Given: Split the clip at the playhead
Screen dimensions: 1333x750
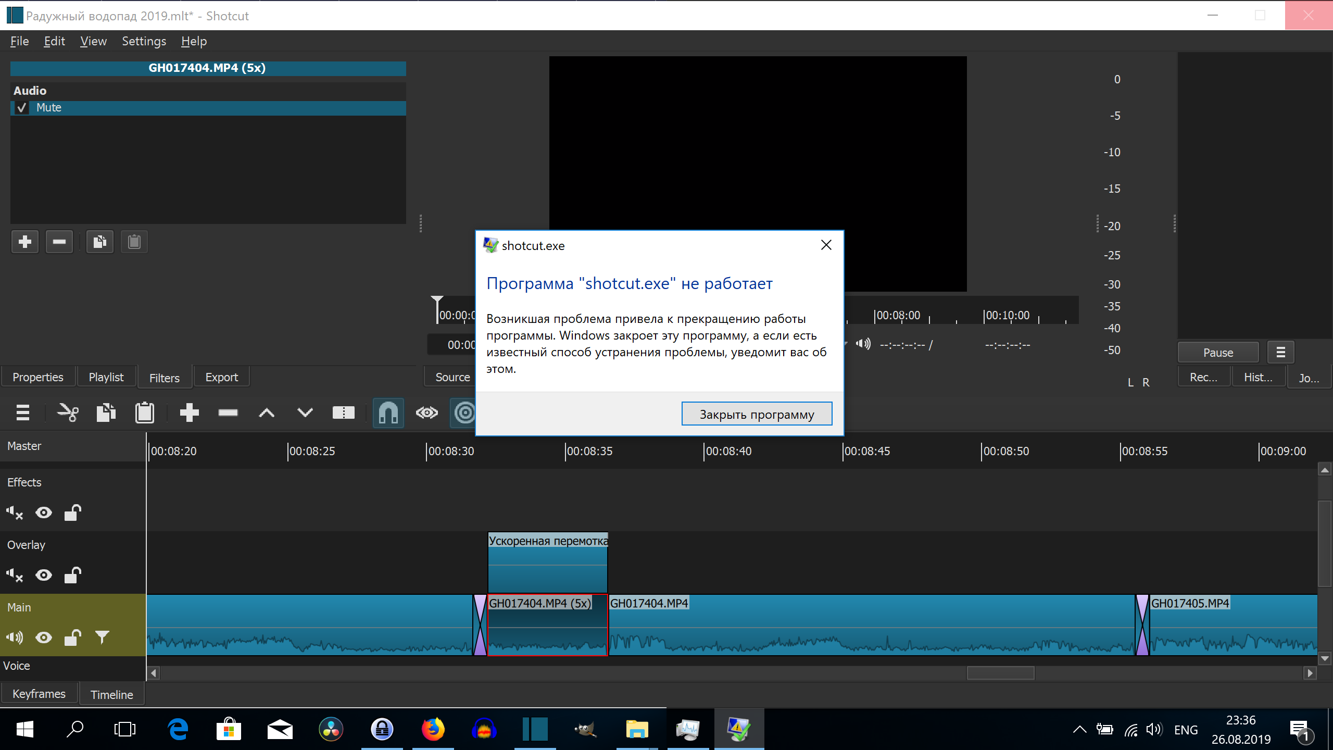Looking at the screenshot, I should 343,413.
